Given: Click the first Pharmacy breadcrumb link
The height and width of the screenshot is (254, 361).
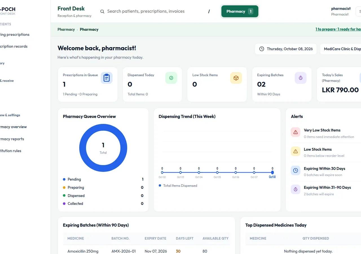Looking at the screenshot, I should click(x=66, y=29).
